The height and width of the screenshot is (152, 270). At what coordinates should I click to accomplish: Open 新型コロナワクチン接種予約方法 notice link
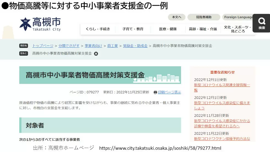coord(222,139)
